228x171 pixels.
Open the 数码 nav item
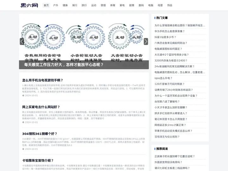coord(141,5)
